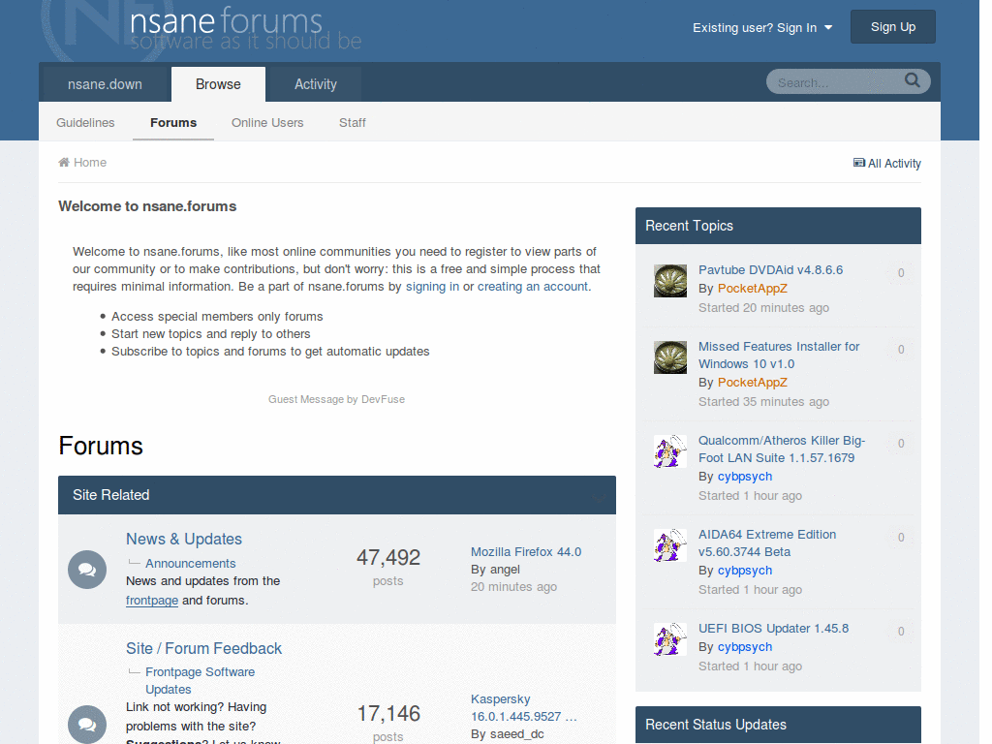
Task: Open Qualcomm/Atheros Killer Big-Foot LAN Suite topic
Action: point(782,449)
